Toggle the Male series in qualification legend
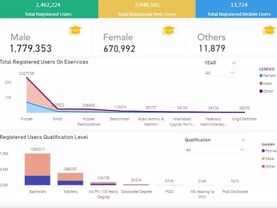 pos(268,159)
